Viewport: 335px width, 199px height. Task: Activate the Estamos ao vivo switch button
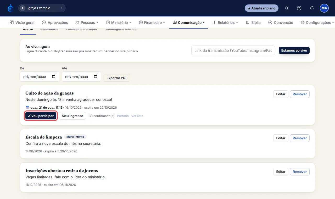(294, 50)
